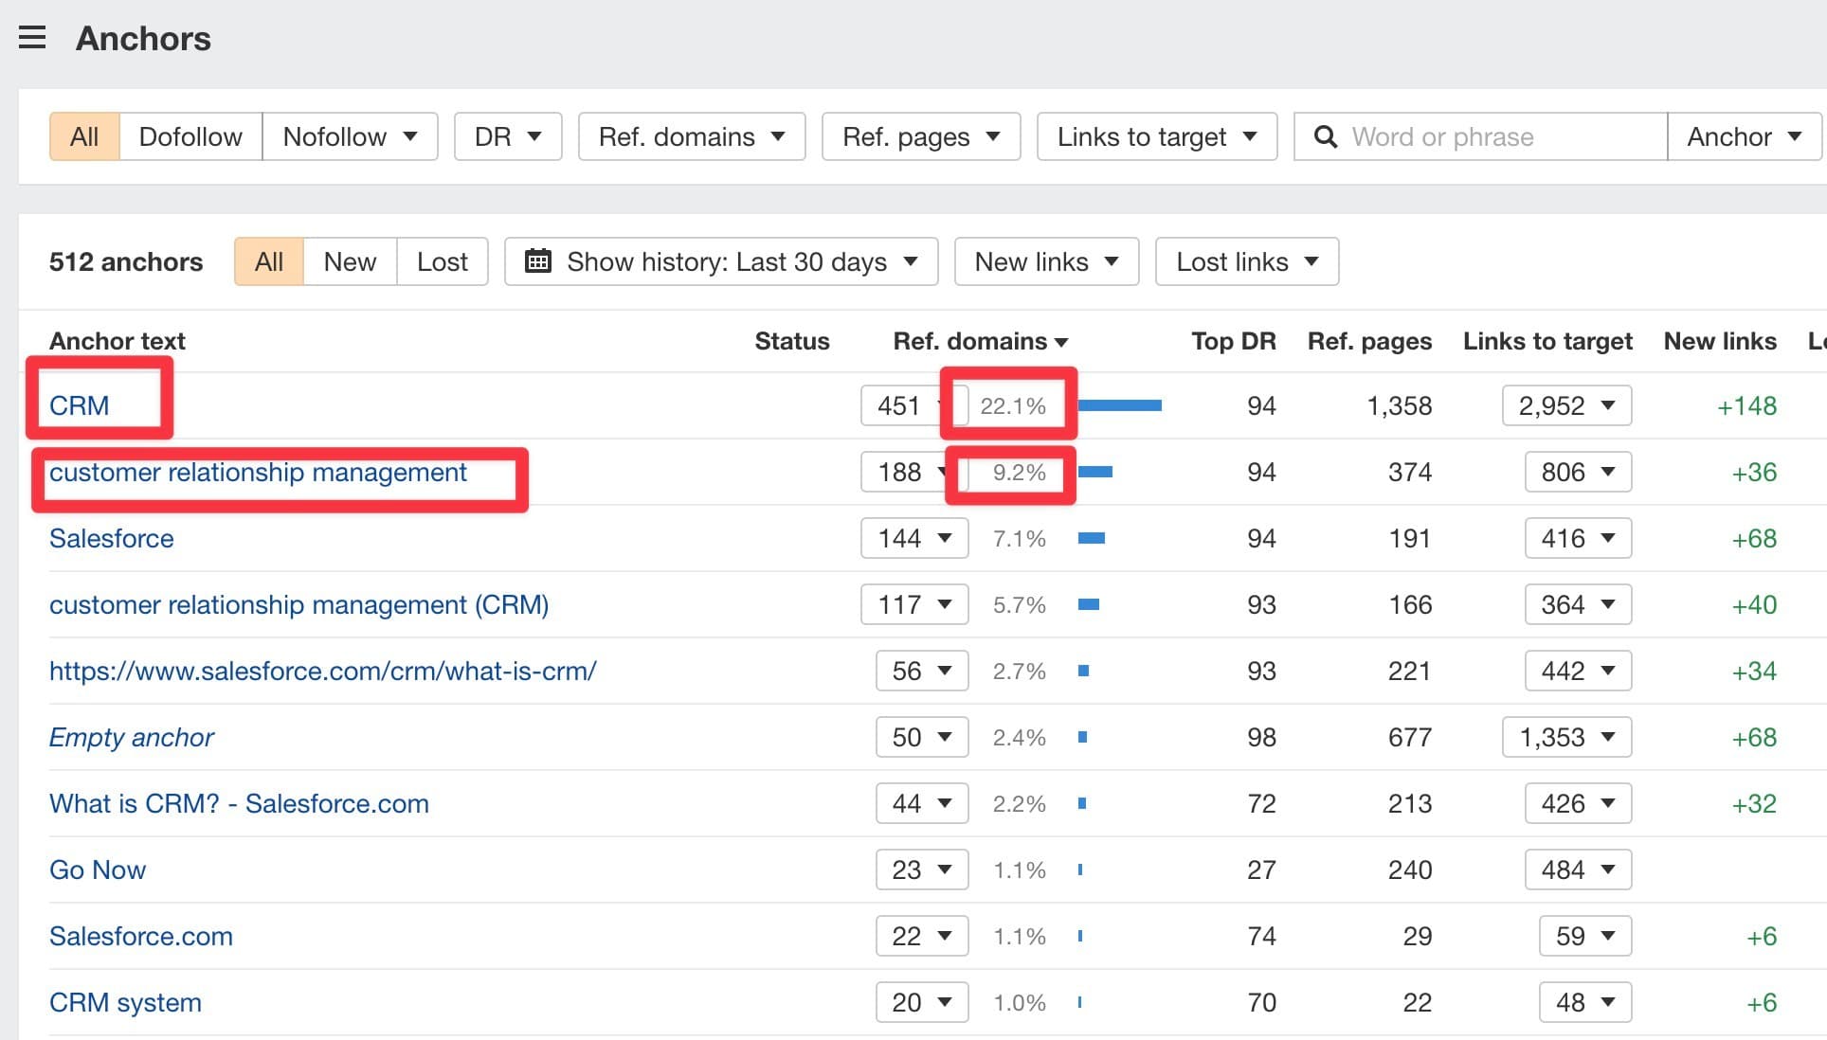Click the Status column header
This screenshot has width=1827, height=1040.
click(x=792, y=341)
